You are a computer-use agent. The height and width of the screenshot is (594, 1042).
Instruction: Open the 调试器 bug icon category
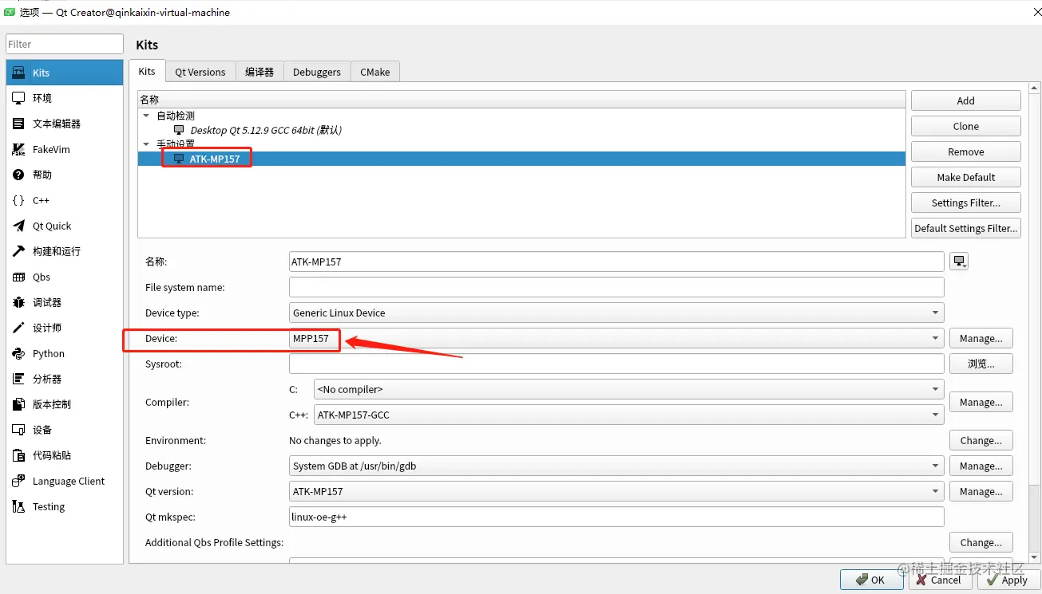pyautogui.click(x=18, y=302)
